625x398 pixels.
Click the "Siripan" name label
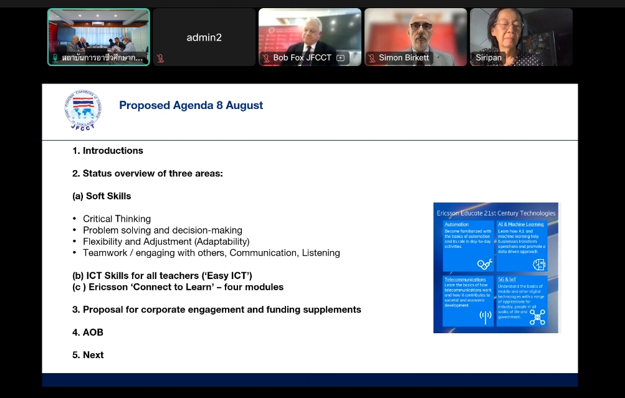[489, 58]
